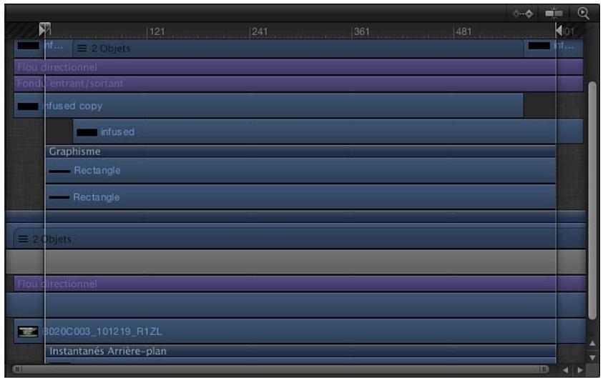Select the upper Rectangle track bar
This screenshot has width=603, height=378.
pyautogui.click(x=300, y=171)
